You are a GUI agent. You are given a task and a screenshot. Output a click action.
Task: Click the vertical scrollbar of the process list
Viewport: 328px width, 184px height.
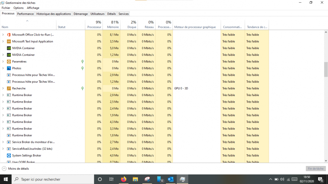coord(326,70)
